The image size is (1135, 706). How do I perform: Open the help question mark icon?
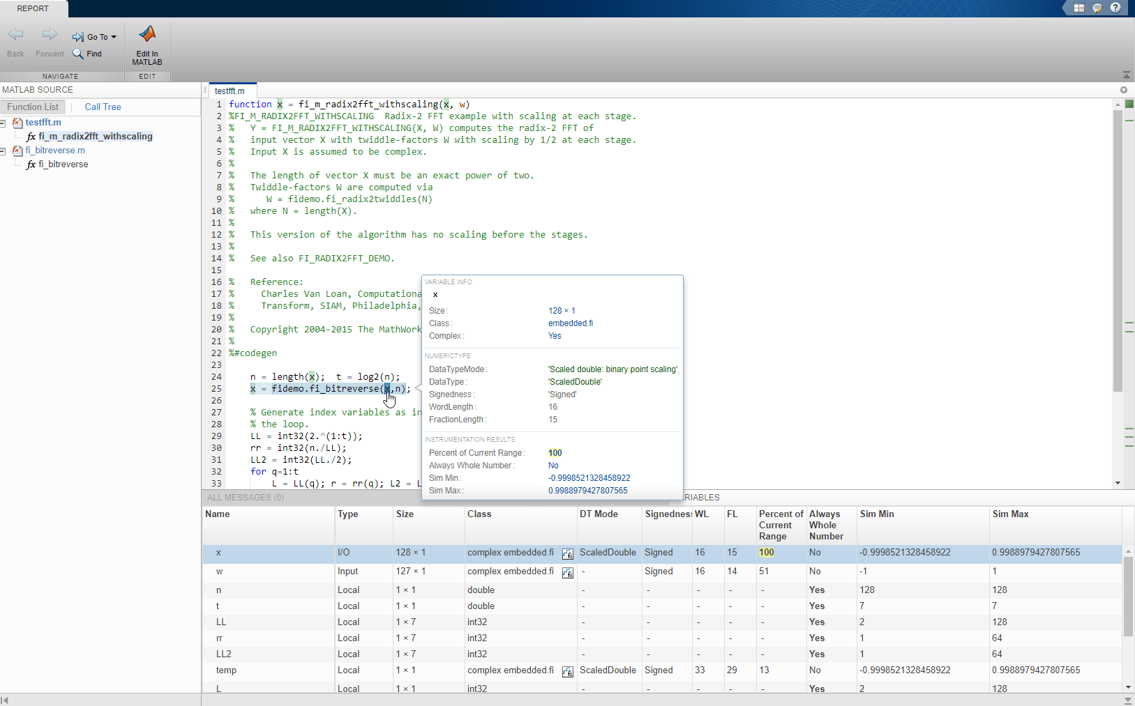(x=1115, y=8)
